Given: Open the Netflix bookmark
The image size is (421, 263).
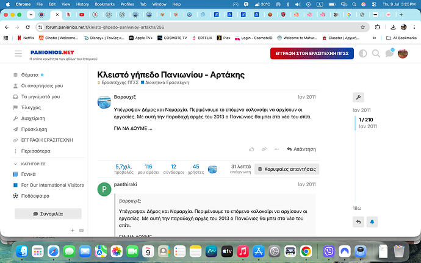Looking at the screenshot, I should click(x=26, y=38).
